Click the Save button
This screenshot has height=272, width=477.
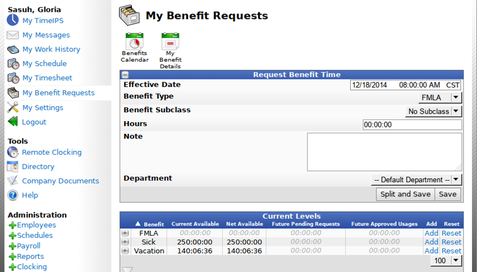tap(447, 194)
